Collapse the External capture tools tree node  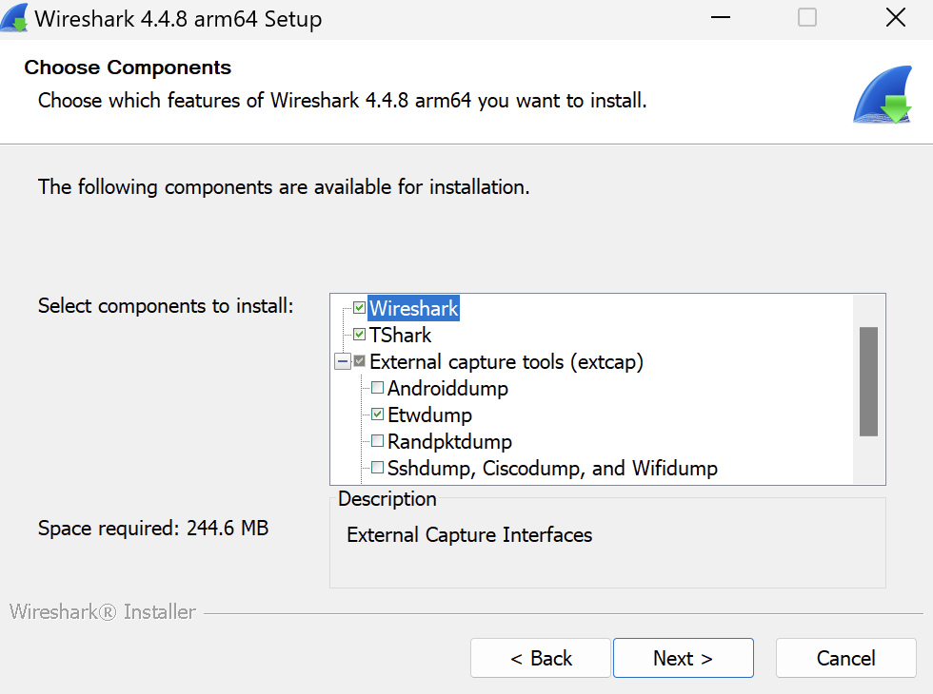tap(342, 361)
